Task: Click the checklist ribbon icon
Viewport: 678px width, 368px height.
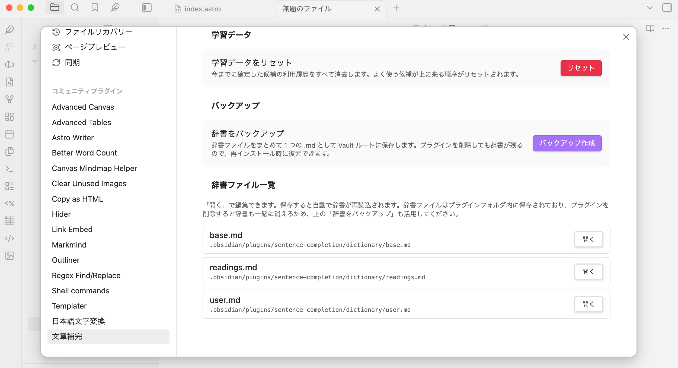Action: pyautogui.click(x=9, y=186)
